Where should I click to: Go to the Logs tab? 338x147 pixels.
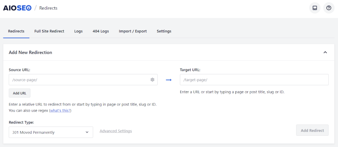78,31
